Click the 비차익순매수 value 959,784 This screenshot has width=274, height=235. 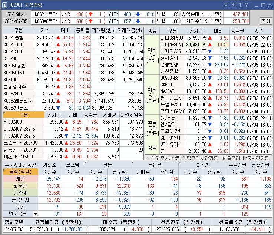pos(240,21)
